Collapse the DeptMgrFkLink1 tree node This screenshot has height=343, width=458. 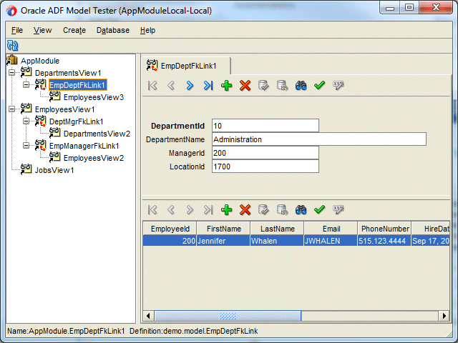[26, 121]
